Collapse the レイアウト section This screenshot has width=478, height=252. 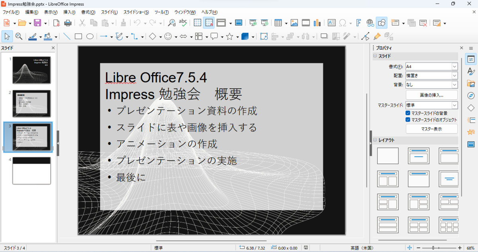pyautogui.click(x=375, y=140)
